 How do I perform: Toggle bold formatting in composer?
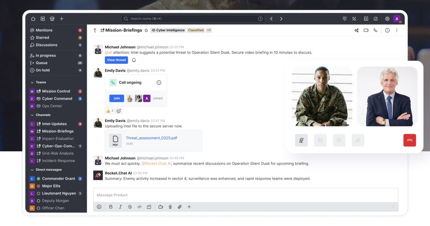click(111, 207)
